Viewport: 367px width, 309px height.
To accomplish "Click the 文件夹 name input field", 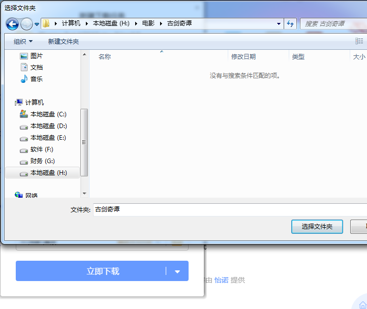I will coord(230,210).
